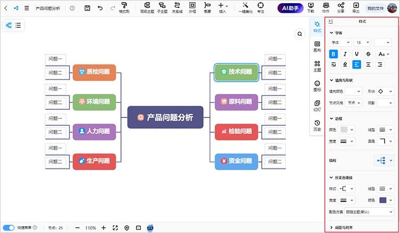Click the undo arrow in toolbar

(100, 9)
